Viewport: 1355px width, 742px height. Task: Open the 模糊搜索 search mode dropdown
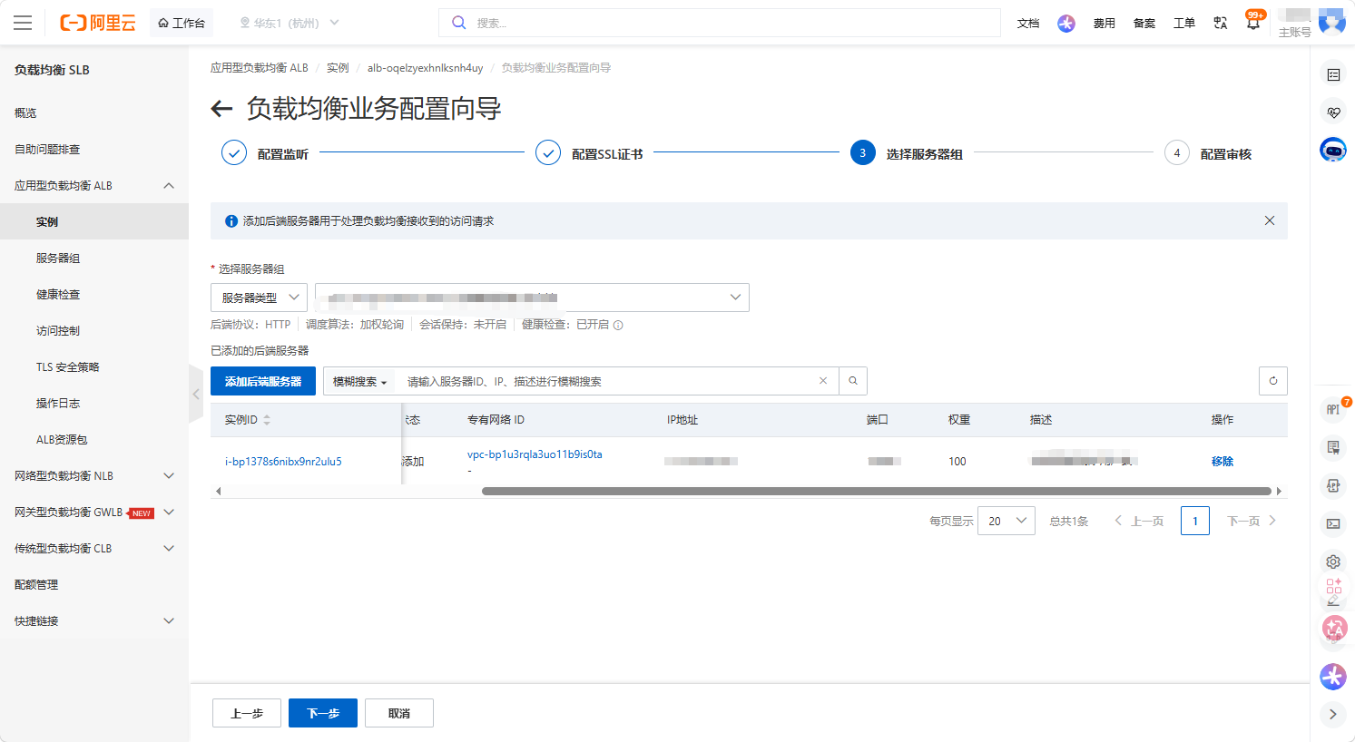click(x=359, y=381)
